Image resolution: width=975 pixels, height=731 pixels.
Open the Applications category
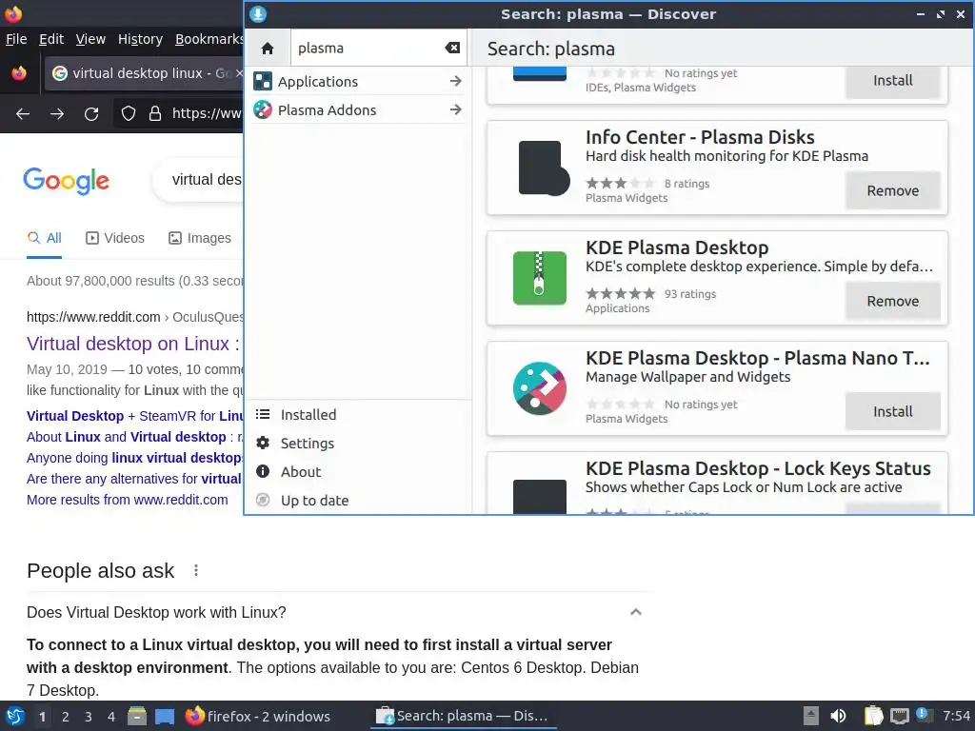[x=358, y=82]
